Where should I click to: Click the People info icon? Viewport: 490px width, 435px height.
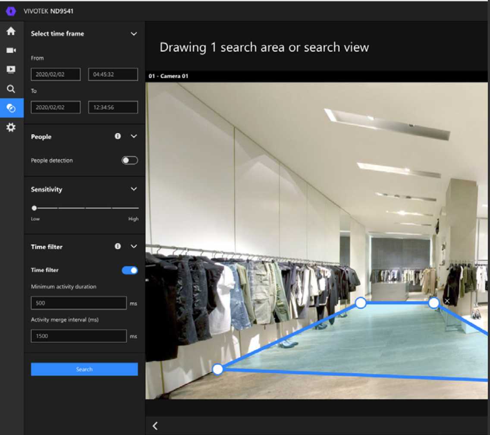coord(118,136)
